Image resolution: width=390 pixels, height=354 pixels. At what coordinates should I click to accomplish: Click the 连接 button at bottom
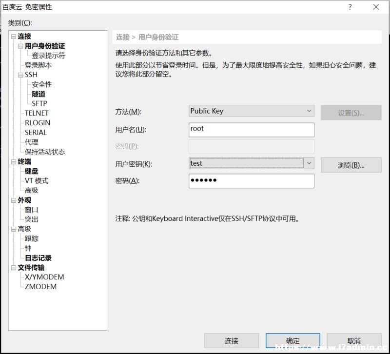[231, 341]
